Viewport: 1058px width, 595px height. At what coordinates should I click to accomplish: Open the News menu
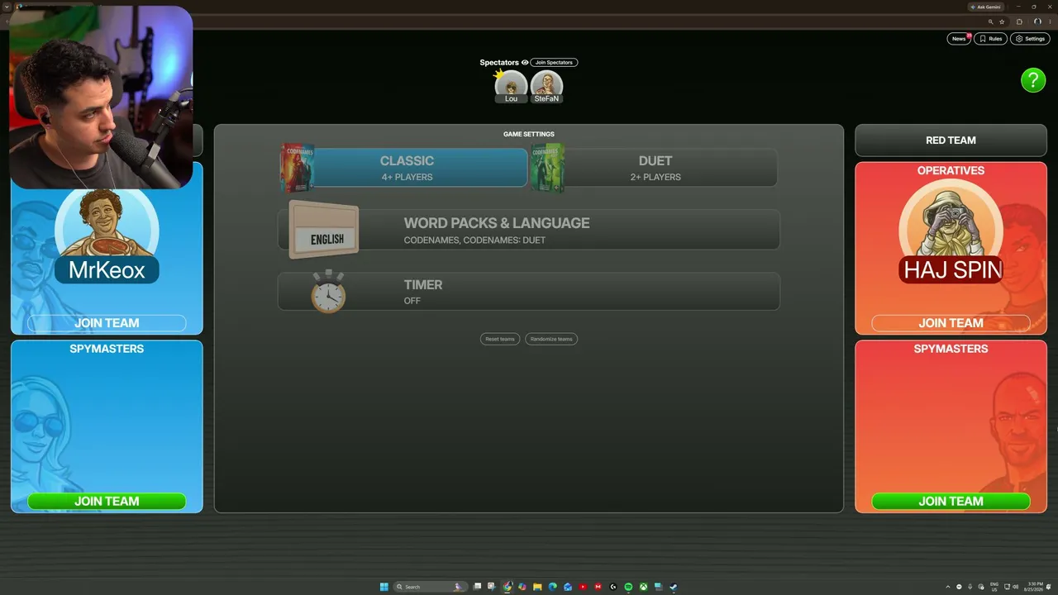click(959, 39)
